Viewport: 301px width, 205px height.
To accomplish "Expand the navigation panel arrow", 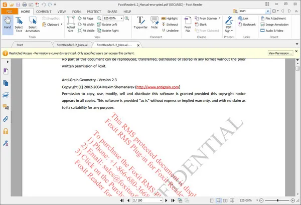I will (x=8, y=62).
